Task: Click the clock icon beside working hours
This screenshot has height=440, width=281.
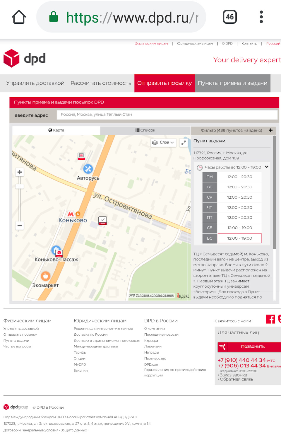Action: [200, 168]
